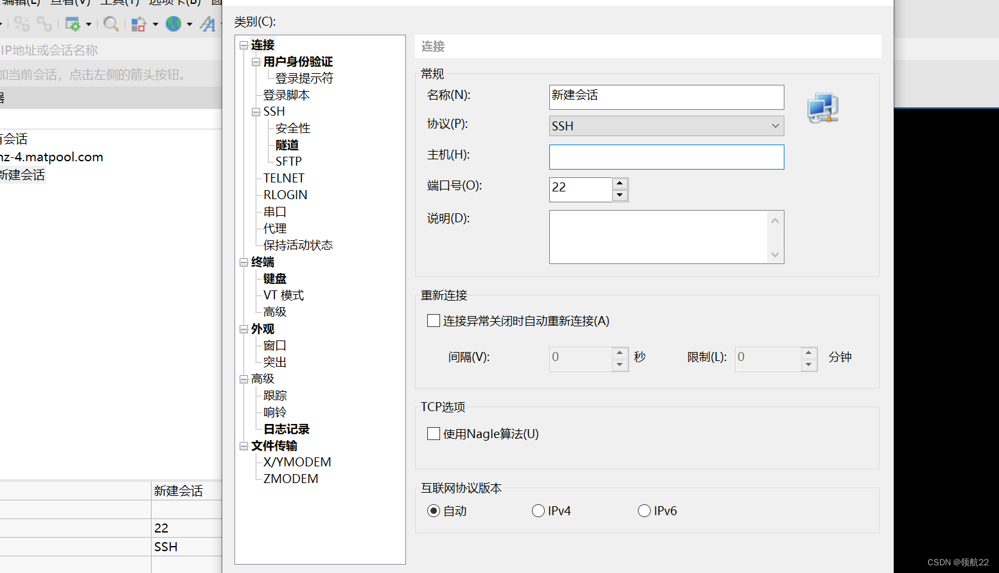Select VT 模式 under 终端

coord(284,295)
